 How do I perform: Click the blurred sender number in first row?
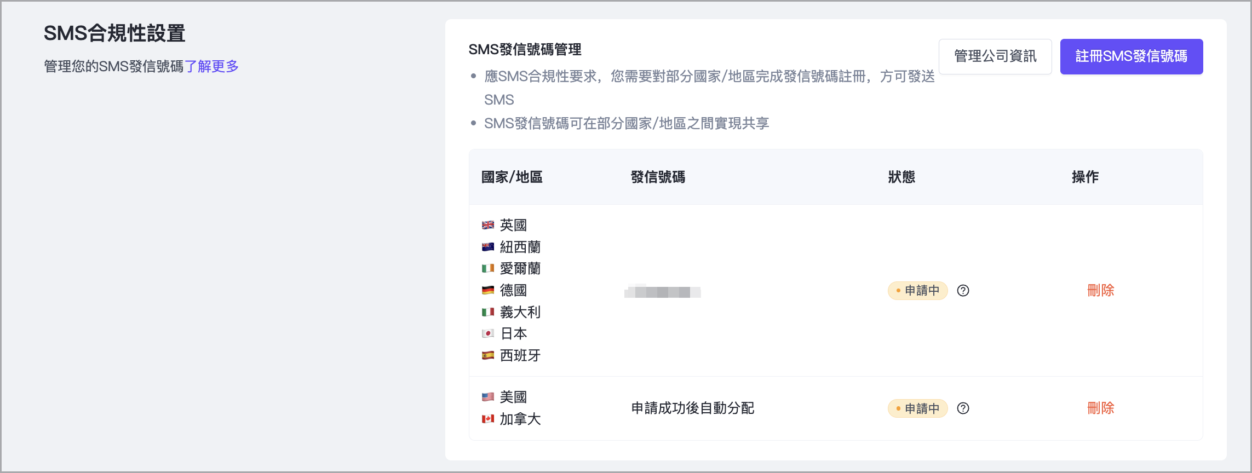coord(662,292)
